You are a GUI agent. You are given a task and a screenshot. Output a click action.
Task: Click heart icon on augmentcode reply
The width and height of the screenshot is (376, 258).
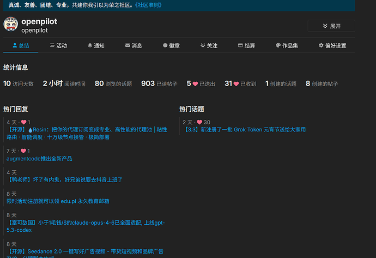(x=23, y=151)
